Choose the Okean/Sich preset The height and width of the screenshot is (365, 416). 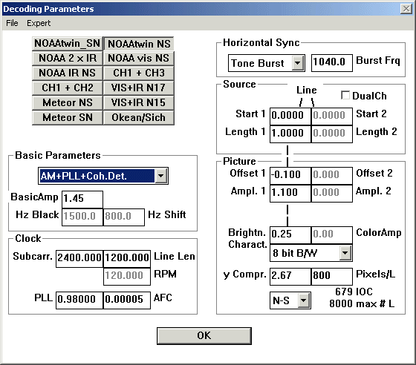[139, 118]
